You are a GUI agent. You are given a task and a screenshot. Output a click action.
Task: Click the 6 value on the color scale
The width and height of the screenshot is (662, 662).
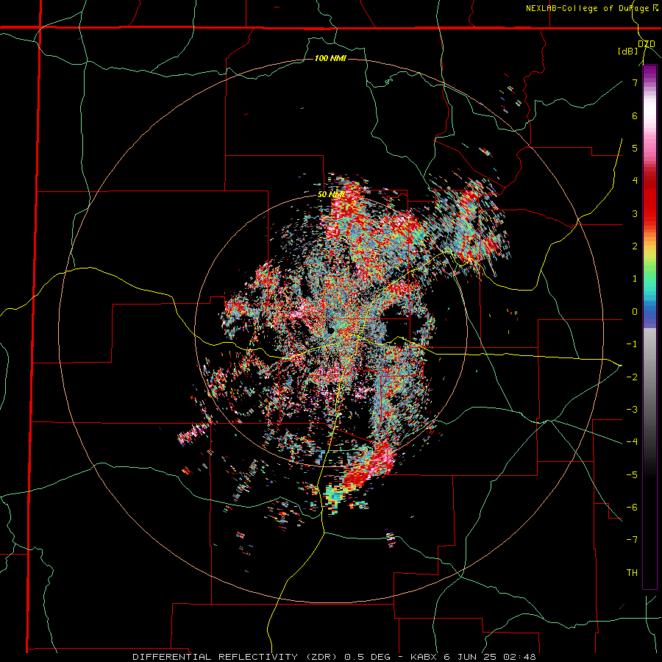tap(635, 115)
